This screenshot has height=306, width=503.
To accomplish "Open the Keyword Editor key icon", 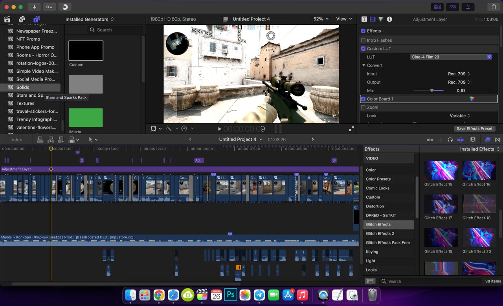I will pos(50,7).
